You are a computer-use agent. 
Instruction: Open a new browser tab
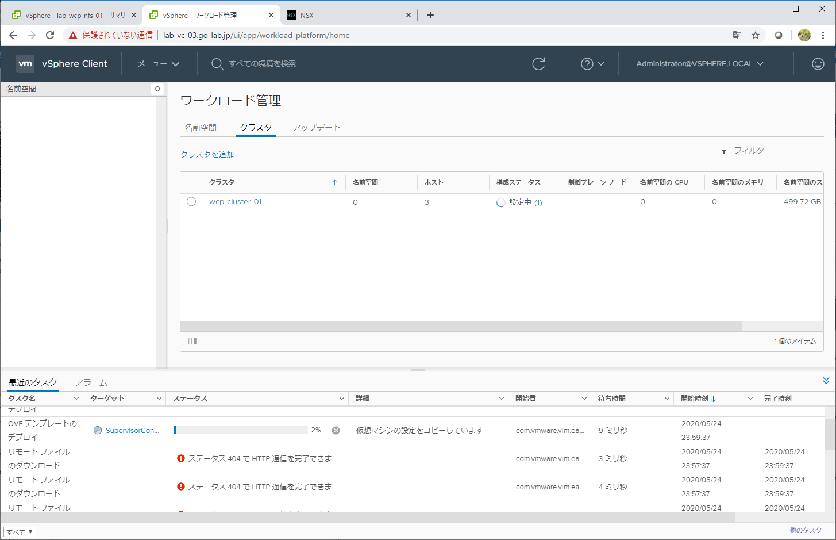click(x=430, y=15)
